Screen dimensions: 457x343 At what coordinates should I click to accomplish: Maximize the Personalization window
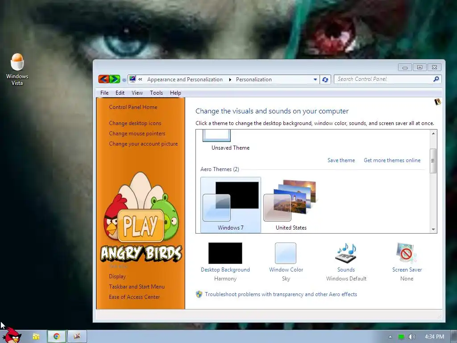point(420,67)
